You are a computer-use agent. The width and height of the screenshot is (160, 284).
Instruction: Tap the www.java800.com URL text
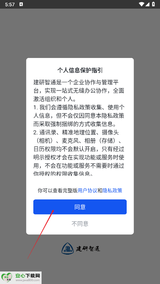27,280
